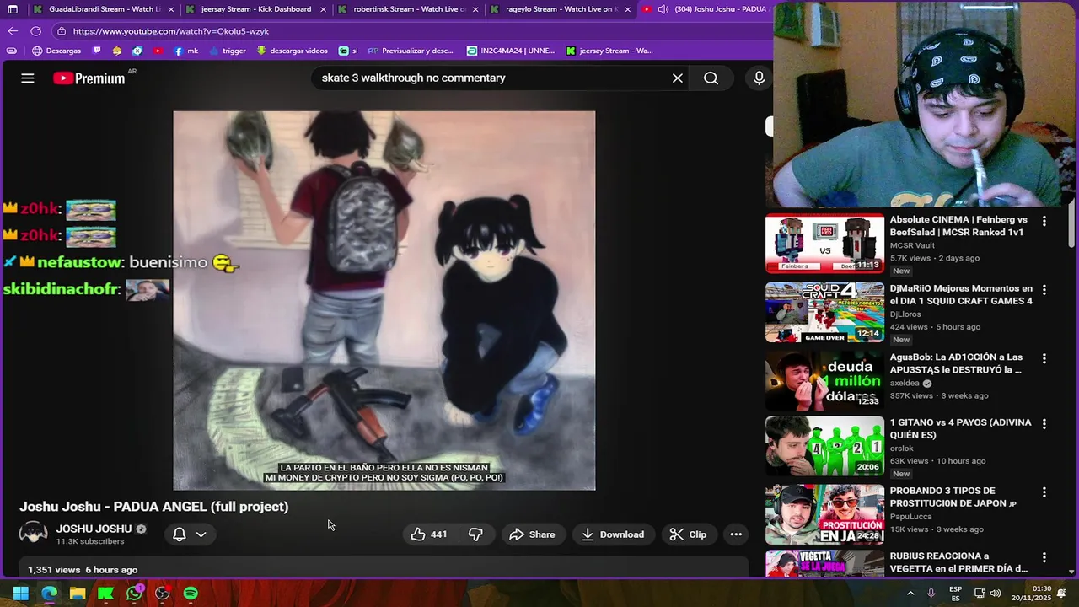This screenshot has height=607, width=1079.
Task: Switch to GuadaLibrandi Stream tab
Action: tap(103, 9)
